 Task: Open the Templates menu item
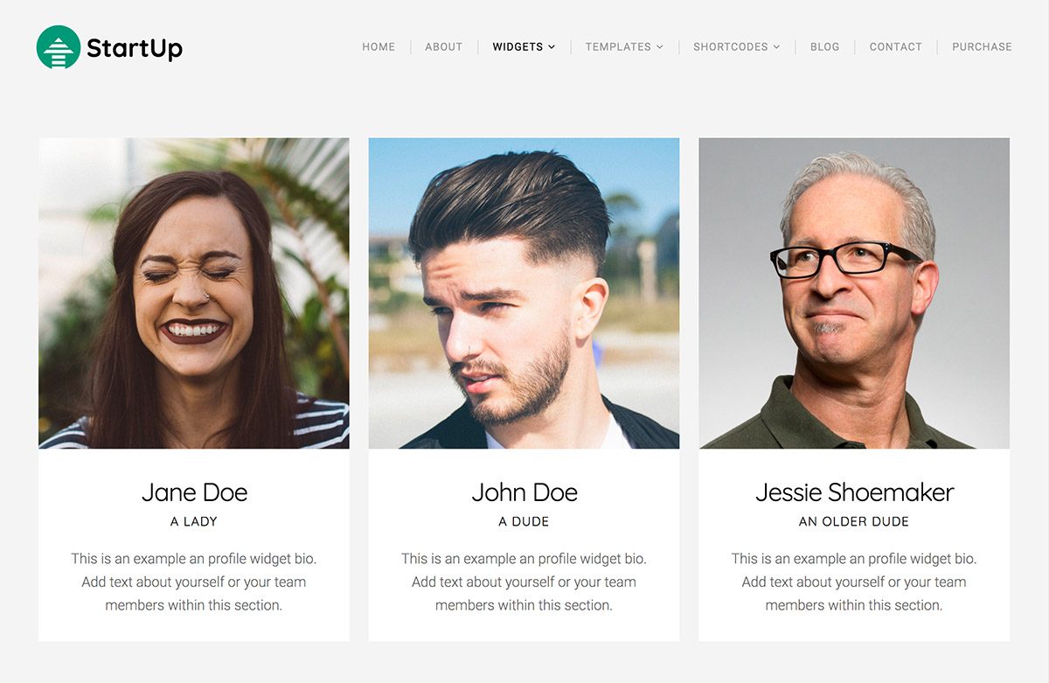point(618,47)
